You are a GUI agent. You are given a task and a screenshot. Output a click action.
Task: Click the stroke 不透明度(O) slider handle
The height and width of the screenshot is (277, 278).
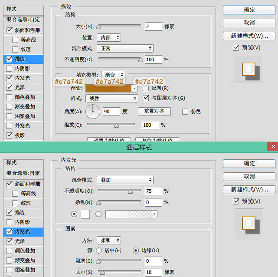point(141,60)
